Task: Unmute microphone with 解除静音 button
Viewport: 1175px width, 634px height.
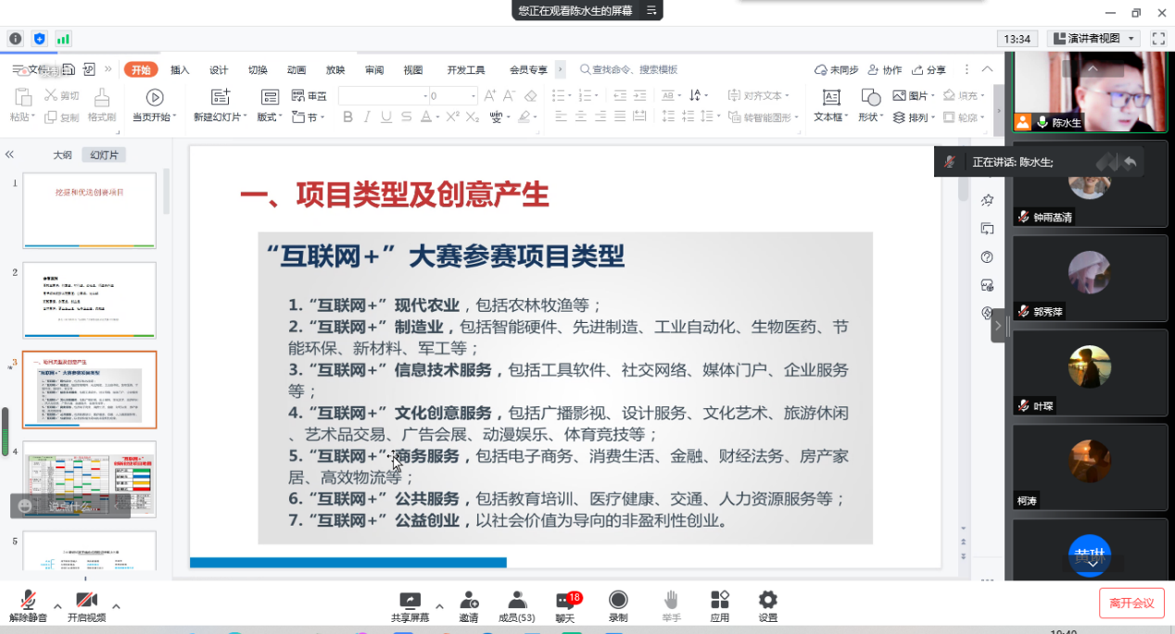Action: point(28,605)
